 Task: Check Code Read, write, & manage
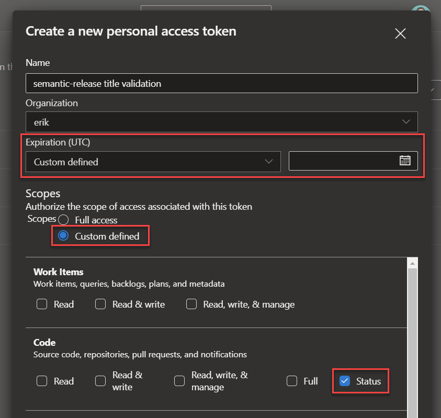click(x=179, y=381)
